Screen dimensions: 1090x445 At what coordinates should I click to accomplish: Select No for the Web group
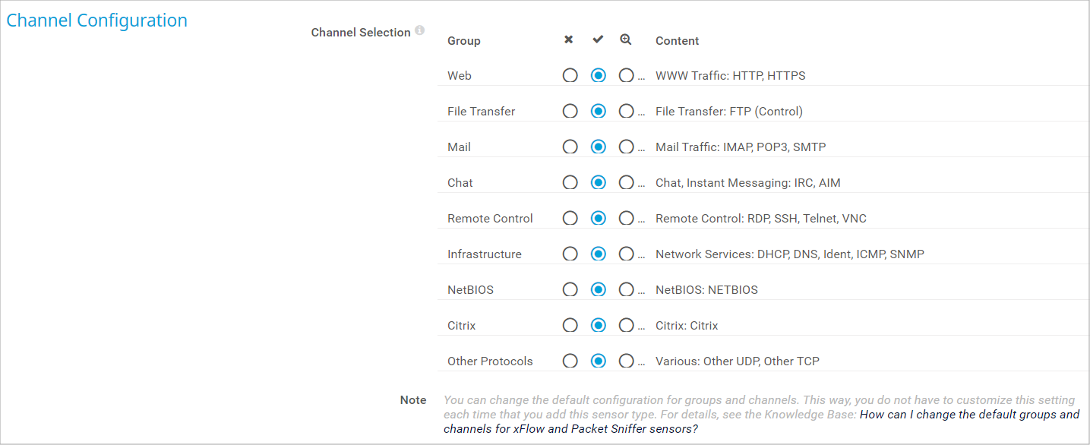click(570, 75)
